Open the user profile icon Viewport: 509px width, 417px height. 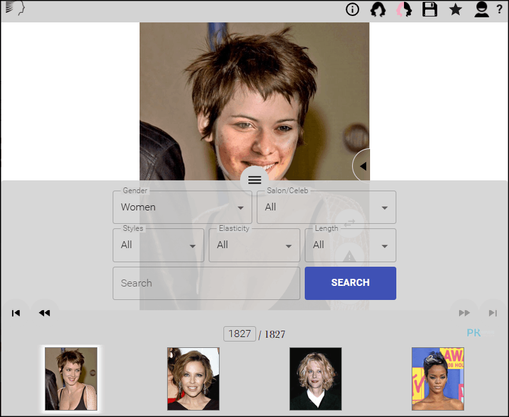pos(481,9)
